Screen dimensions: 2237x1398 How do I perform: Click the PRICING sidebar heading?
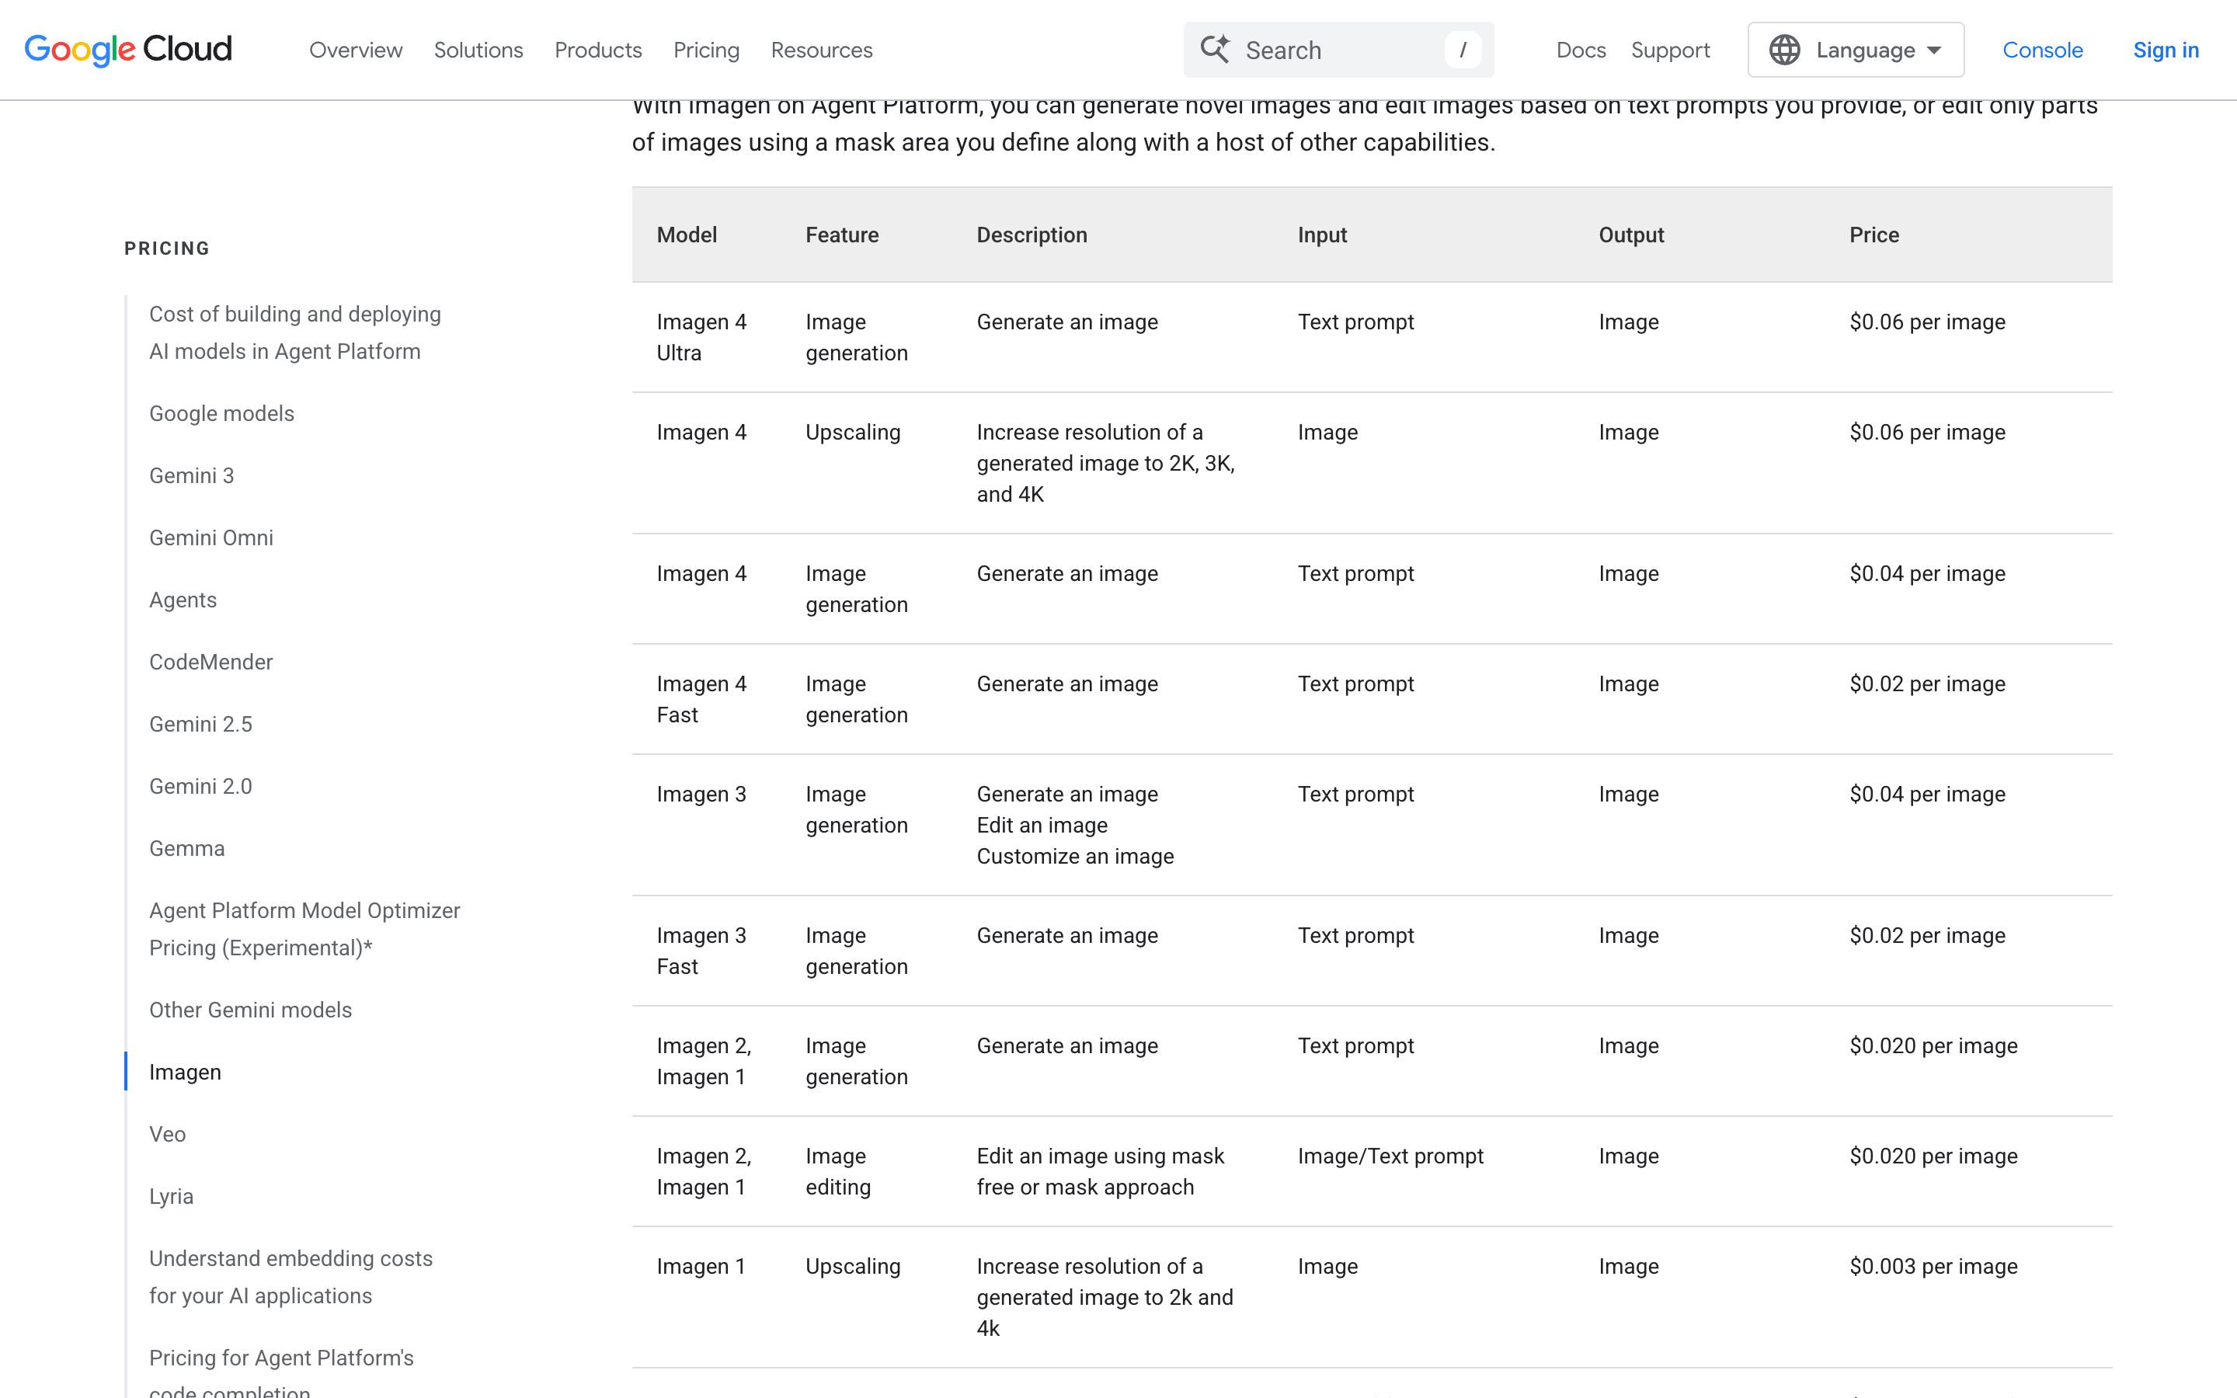click(167, 248)
